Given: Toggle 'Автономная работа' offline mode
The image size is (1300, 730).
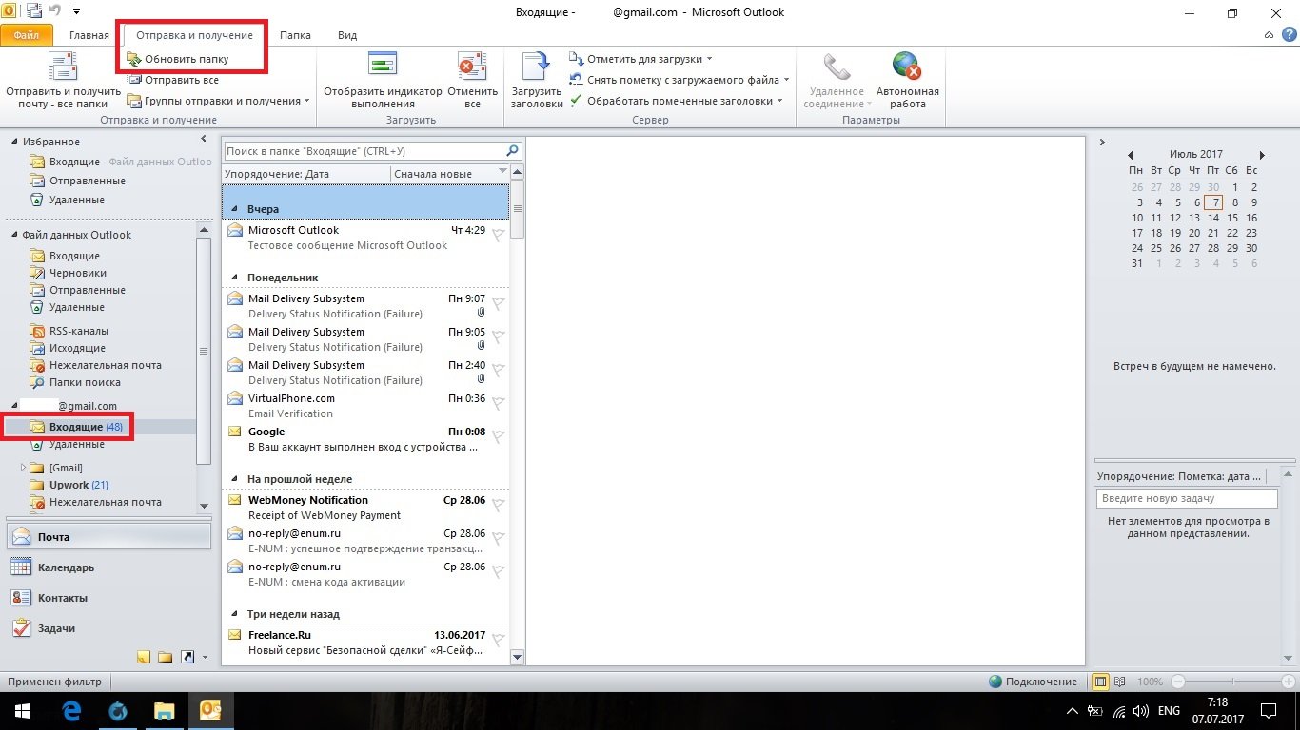Looking at the screenshot, I should [x=907, y=81].
